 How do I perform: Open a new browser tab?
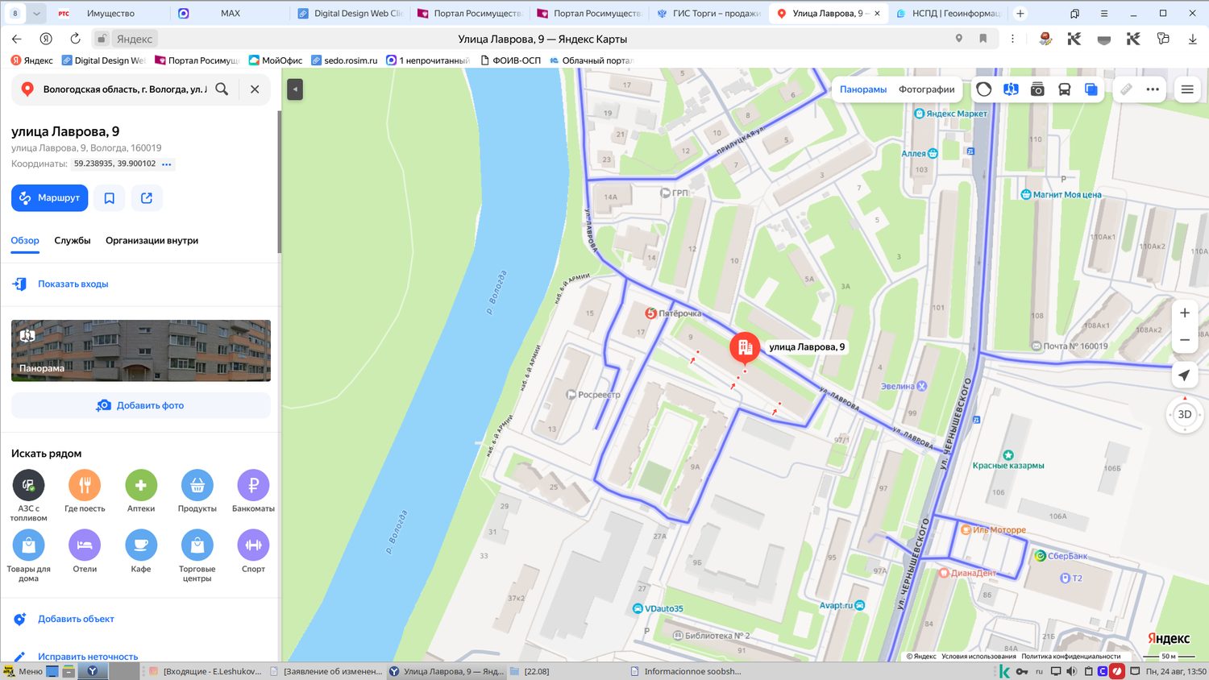[1020, 13]
